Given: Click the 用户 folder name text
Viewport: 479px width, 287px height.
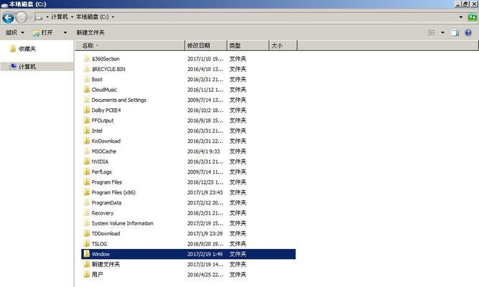Looking at the screenshot, I should (97, 275).
